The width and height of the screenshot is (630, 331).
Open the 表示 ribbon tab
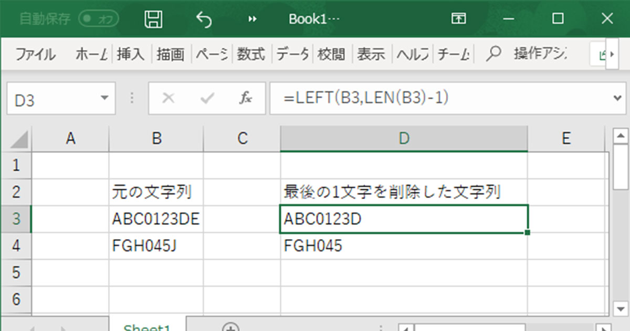[371, 54]
